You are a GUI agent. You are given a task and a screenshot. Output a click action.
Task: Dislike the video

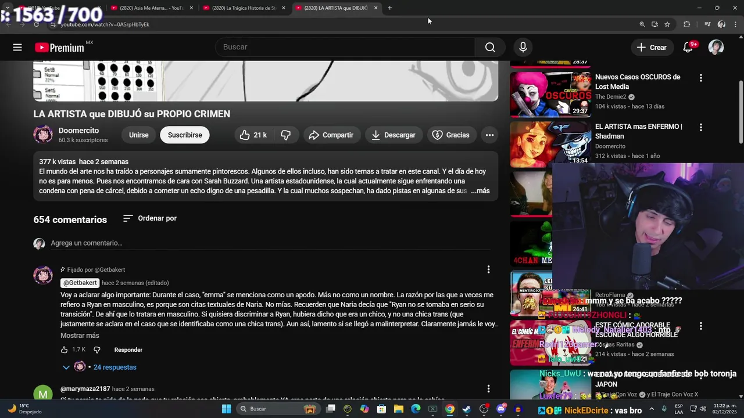click(286, 135)
